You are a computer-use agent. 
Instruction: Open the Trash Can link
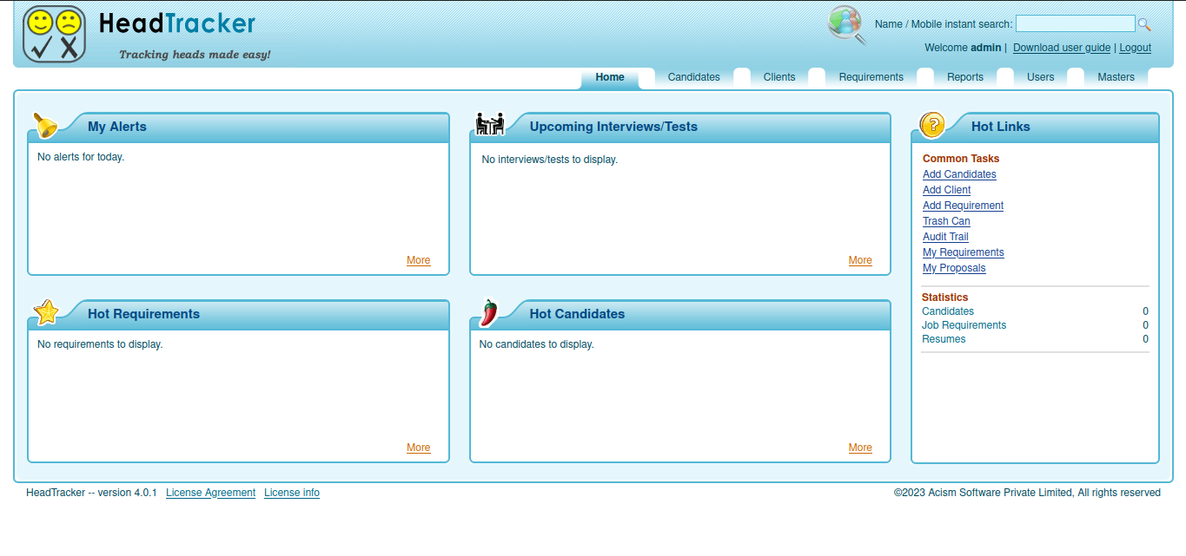coord(946,221)
